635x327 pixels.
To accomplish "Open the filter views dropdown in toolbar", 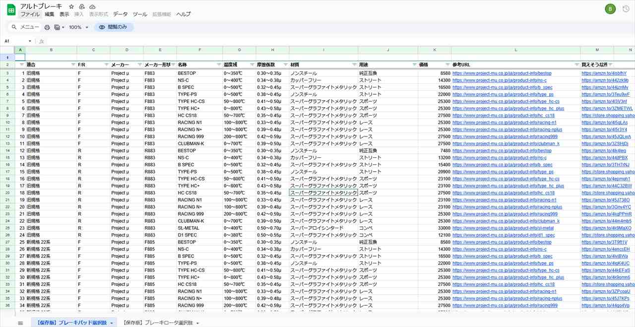I will click(59, 27).
